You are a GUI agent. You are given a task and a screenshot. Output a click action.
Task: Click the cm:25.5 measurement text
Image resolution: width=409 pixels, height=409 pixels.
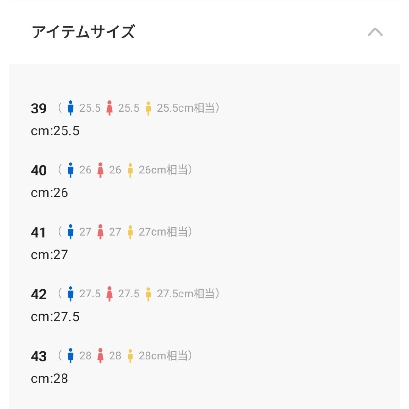click(55, 131)
